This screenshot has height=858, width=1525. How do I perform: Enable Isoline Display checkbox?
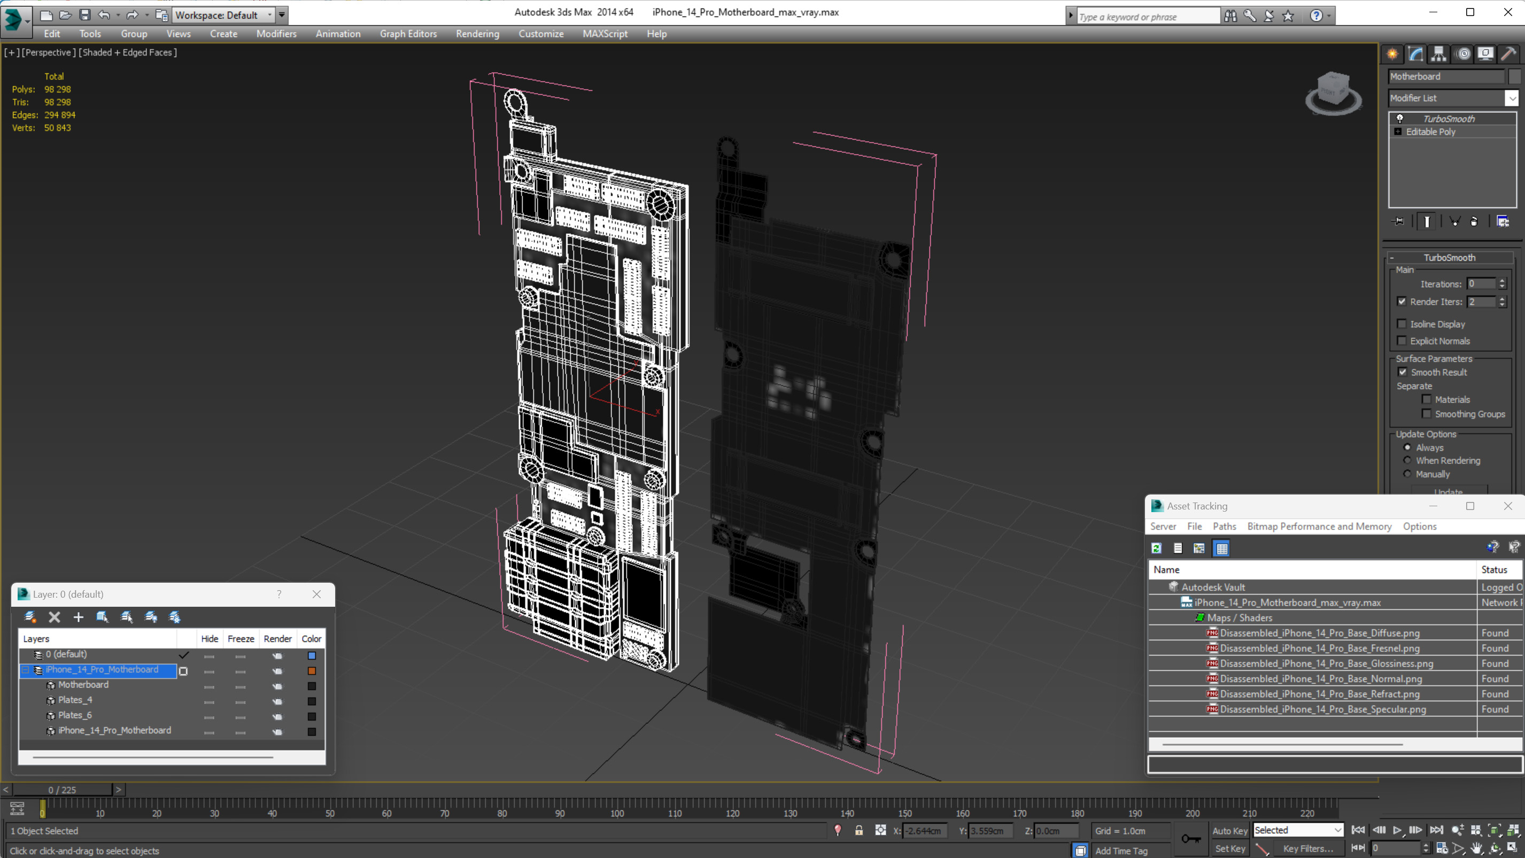(x=1402, y=324)
